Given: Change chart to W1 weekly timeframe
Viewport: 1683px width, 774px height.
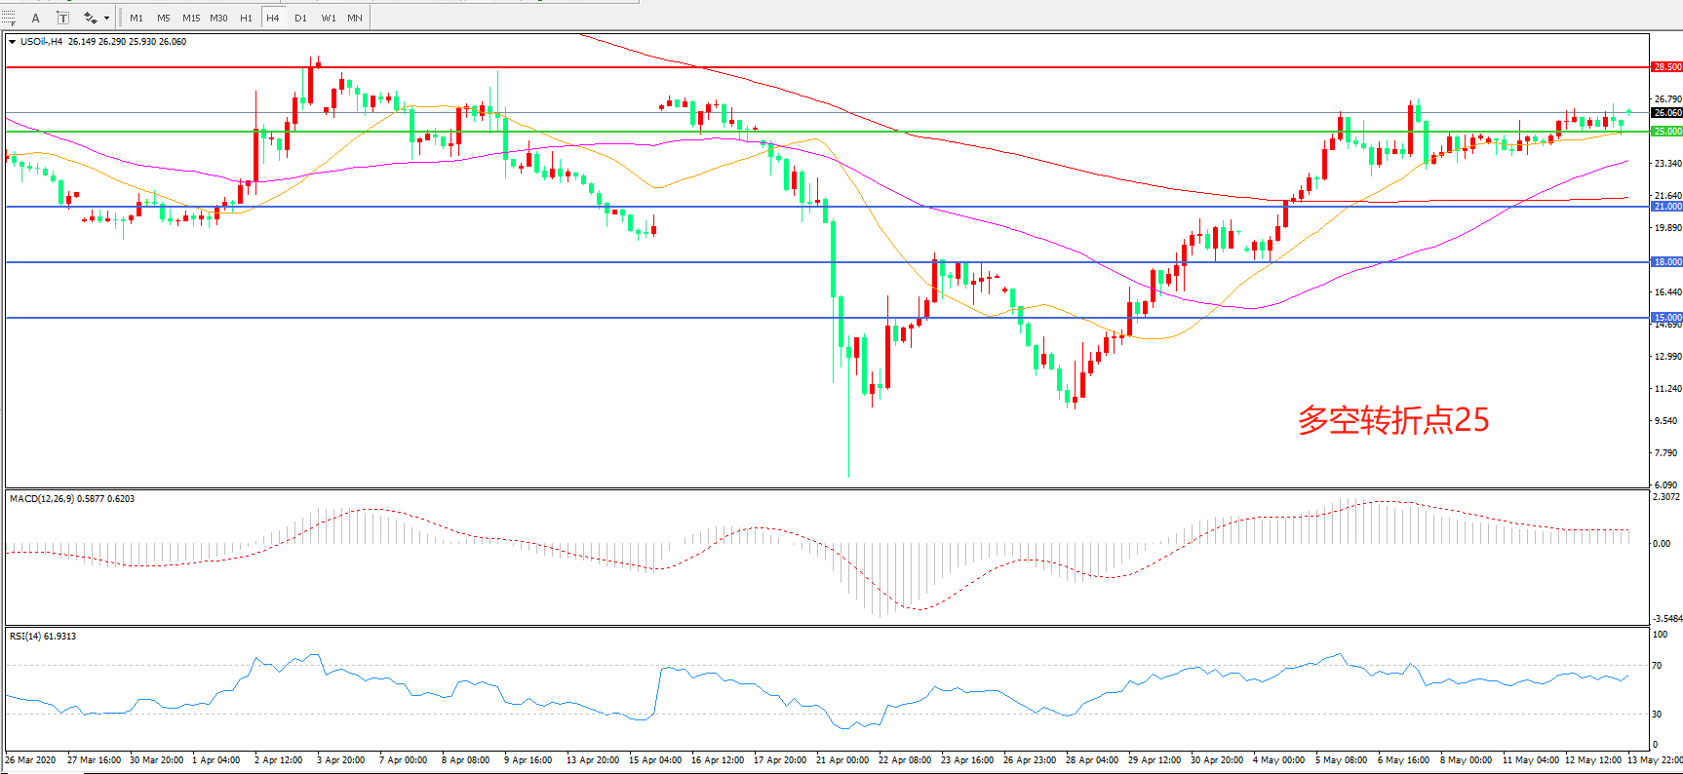Looking at the screenshot, I should 329,18.
